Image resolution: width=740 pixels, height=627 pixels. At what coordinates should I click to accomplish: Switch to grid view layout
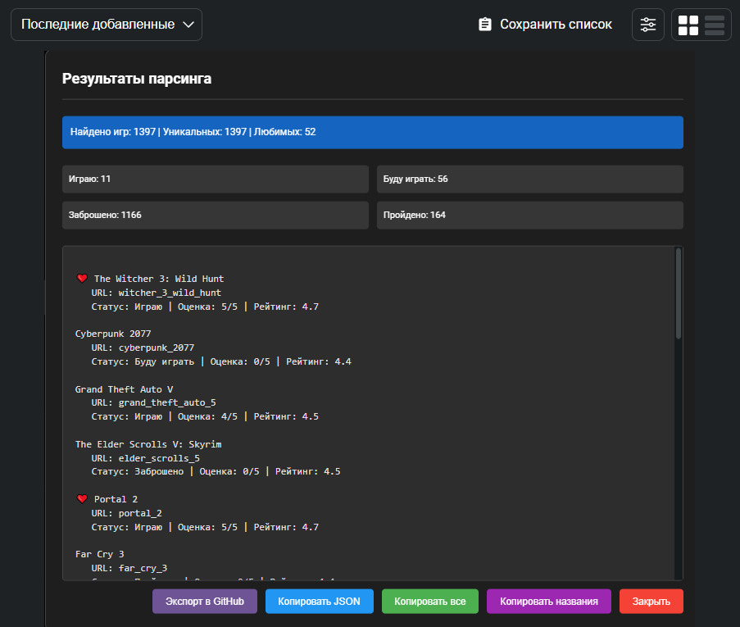(688, 25)
